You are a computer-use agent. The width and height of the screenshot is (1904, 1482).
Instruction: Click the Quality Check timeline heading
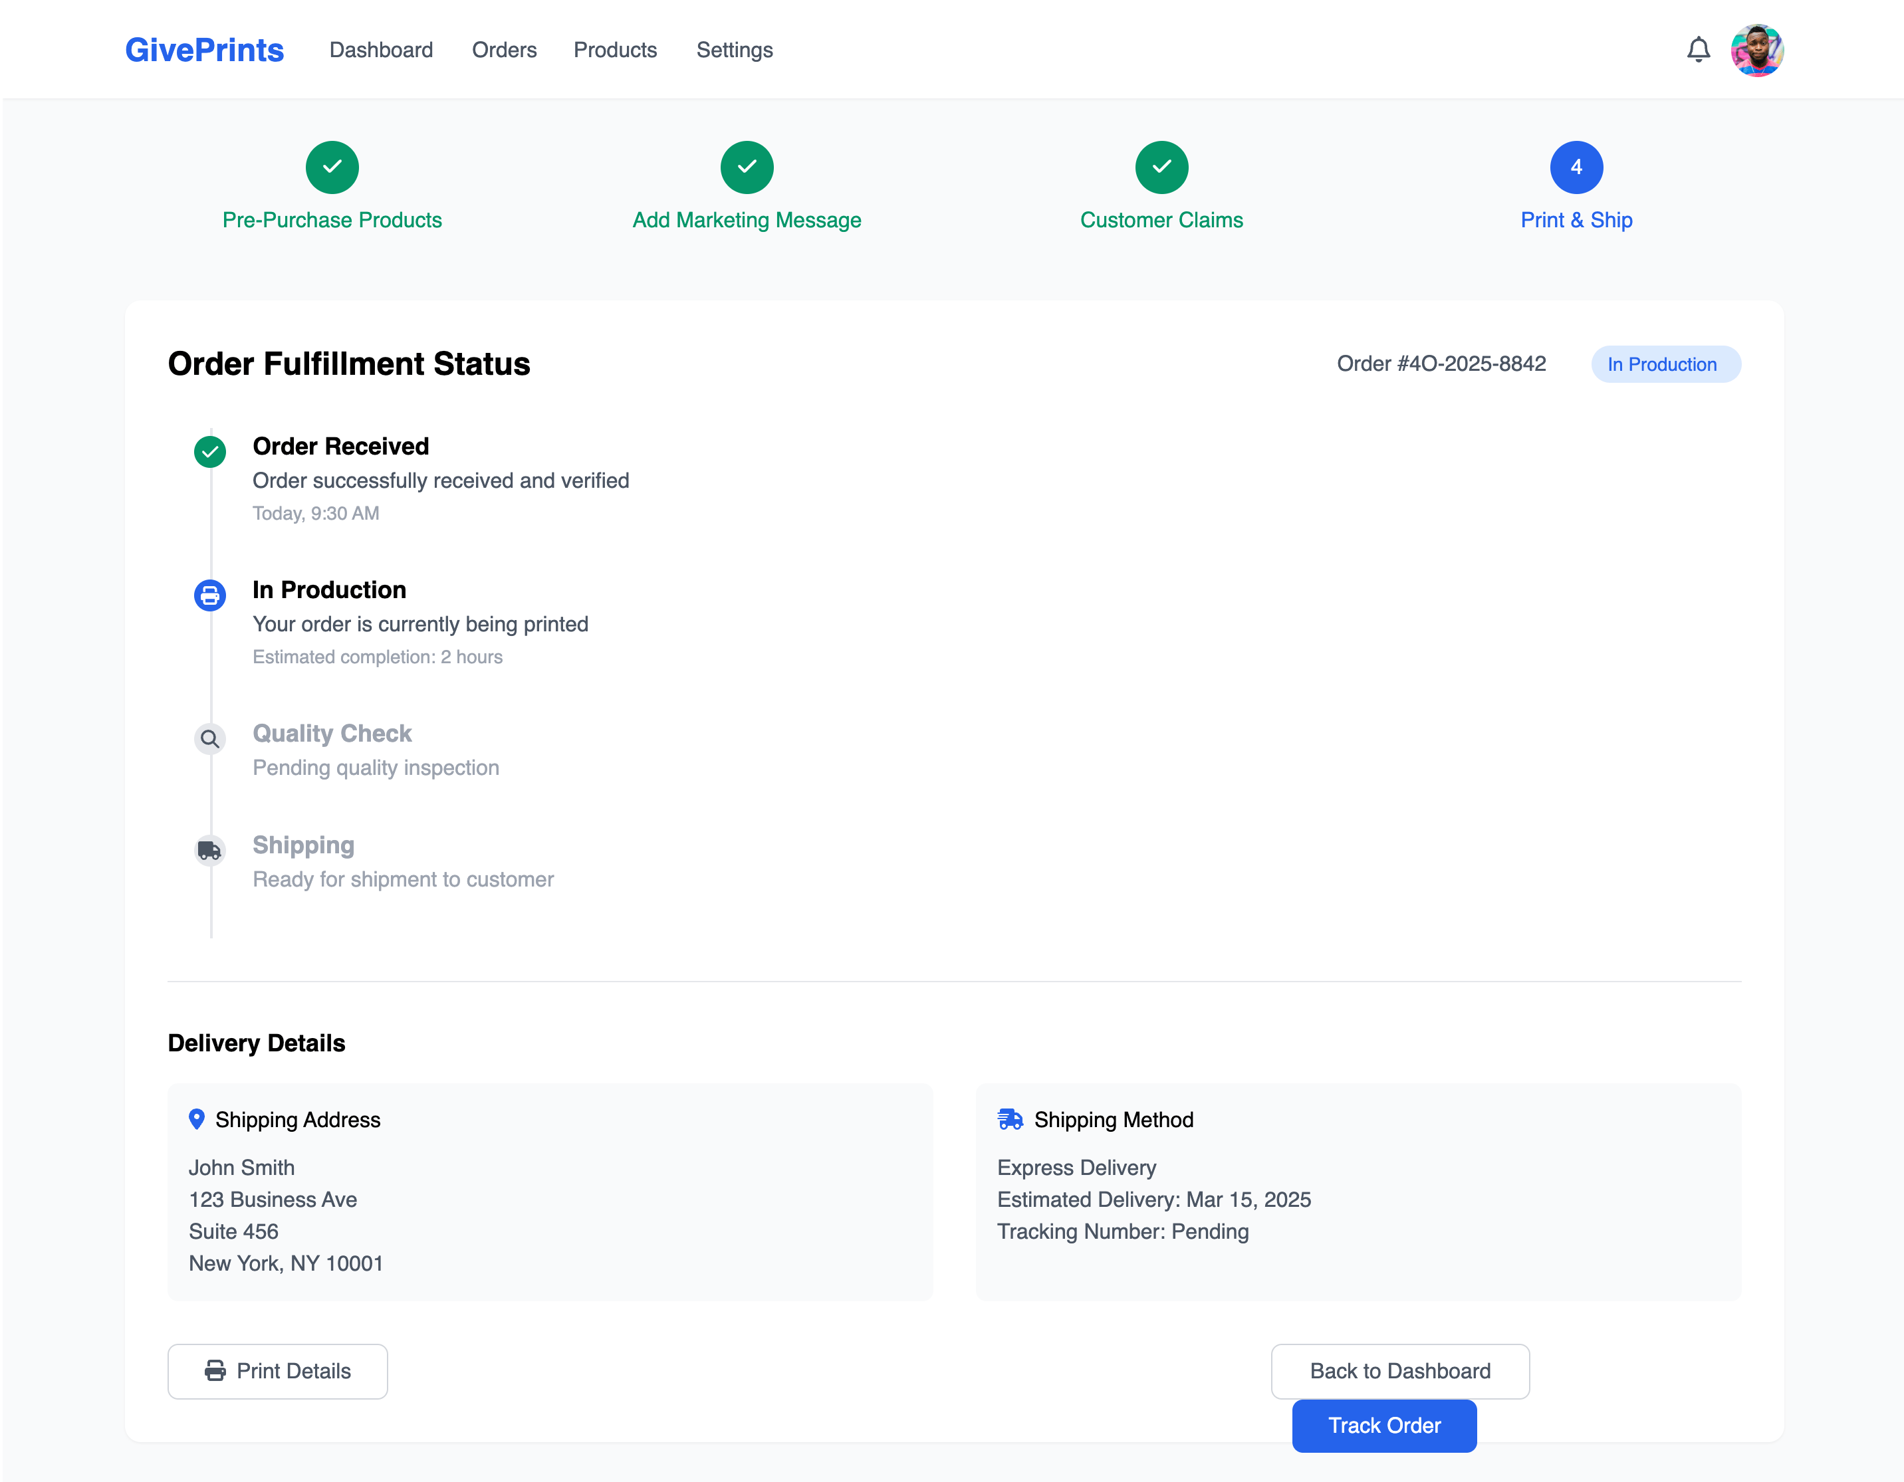(x=332, y=734)
